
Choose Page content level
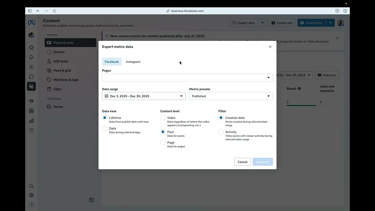point(163,142)
